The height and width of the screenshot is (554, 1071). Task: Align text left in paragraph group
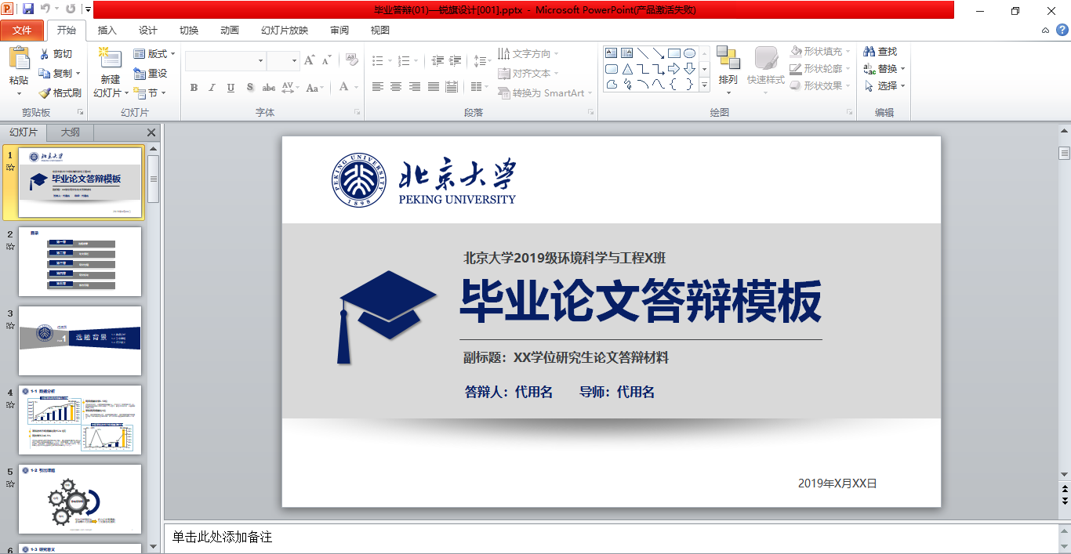[x=378, y=87]
